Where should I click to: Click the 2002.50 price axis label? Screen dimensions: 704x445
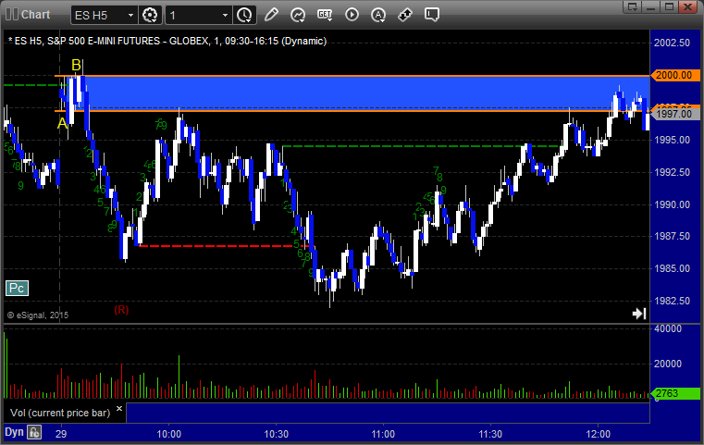tap(673, 43)
